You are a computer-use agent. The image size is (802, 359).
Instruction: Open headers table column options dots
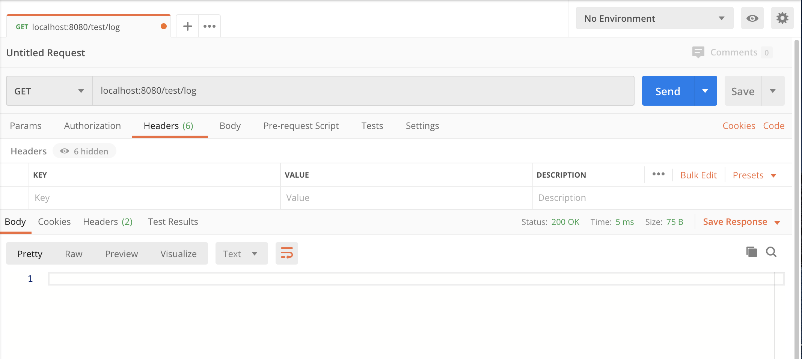click(x=658, y=174)
